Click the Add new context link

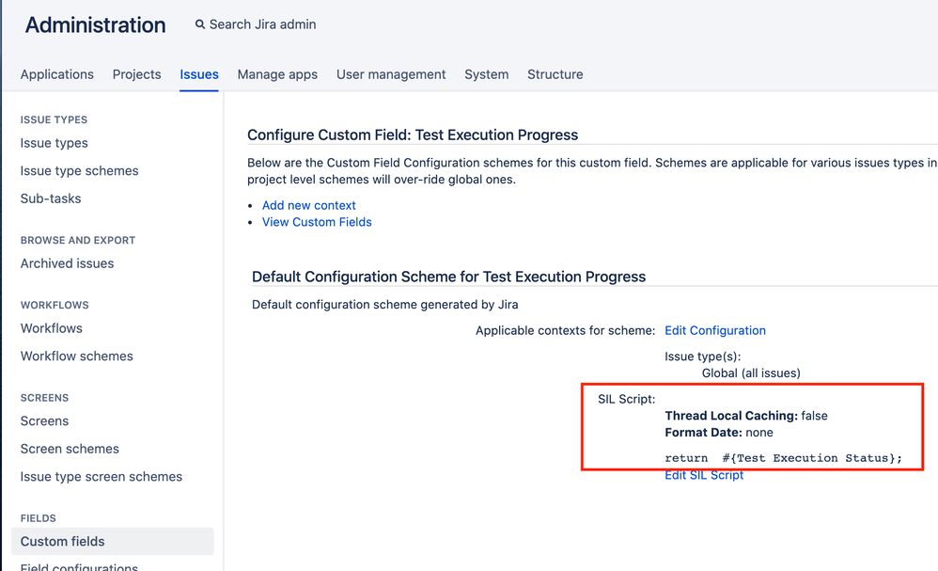click(x=308, y=205)
